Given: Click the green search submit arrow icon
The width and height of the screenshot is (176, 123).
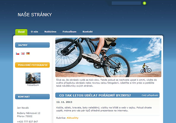Looking at the screenshot, I should tap(145, 3).
